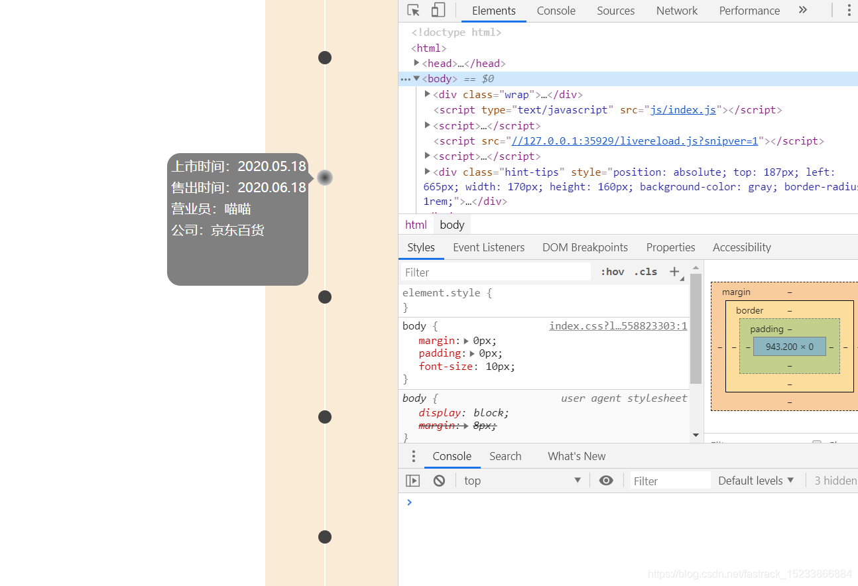Open the Properties pane tab

670,247
